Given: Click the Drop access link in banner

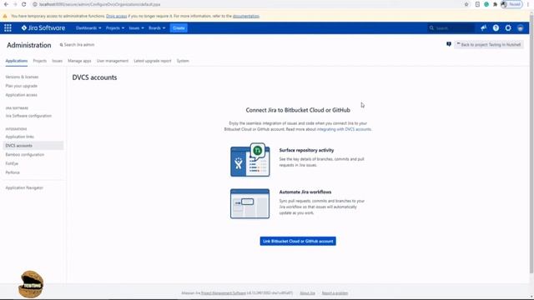Looking at the screenshot, I should point(117,16).
